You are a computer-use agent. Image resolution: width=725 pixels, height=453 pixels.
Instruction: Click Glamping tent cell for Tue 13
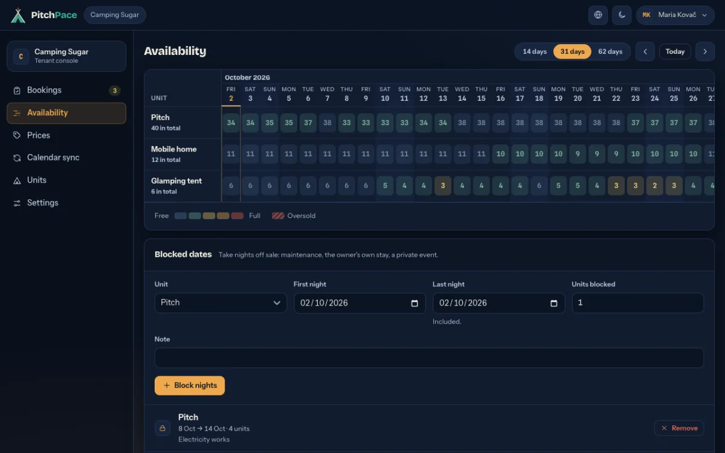tap(443, 185)
